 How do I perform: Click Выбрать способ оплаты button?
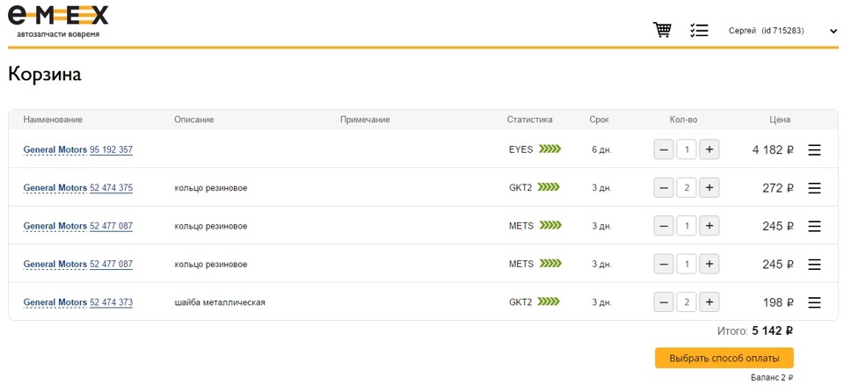pyautogui.click(x=724, y=358)
